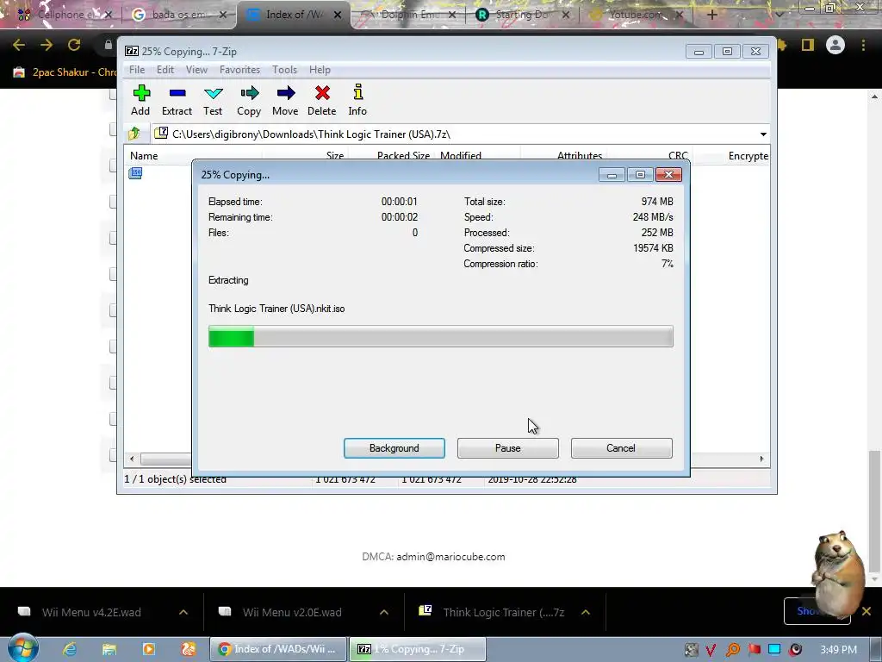
Task: Open a new Chrome tab
Action: click(711, 15)
